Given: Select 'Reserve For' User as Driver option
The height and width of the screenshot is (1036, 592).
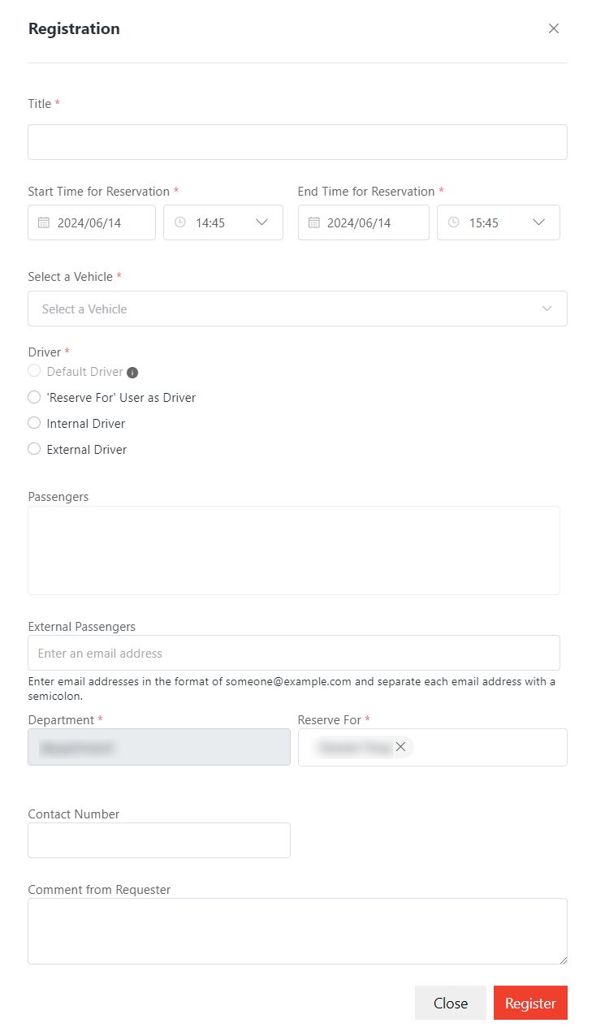Looking at the screenshot, I should click(x=34, y=398).
